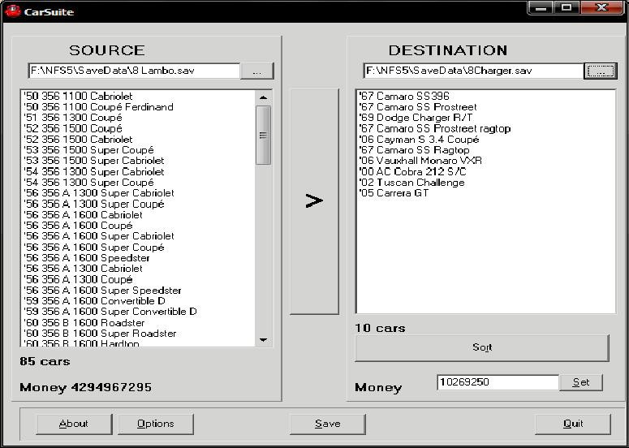Click the source list scrollbar thumb
The image size is (629, 448).
[263, 135]
